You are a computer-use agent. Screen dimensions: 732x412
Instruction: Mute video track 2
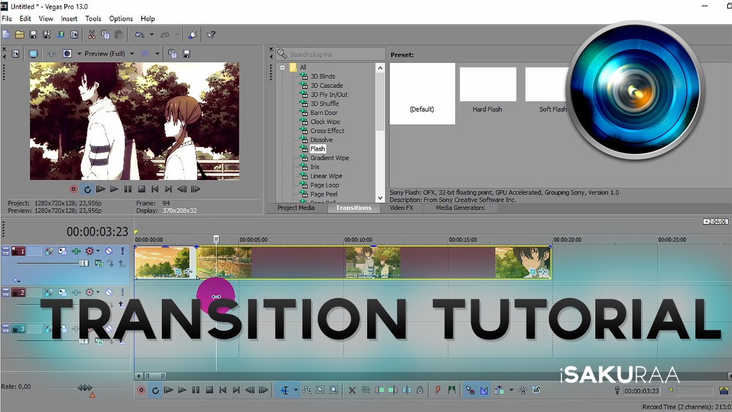point(109,292)
